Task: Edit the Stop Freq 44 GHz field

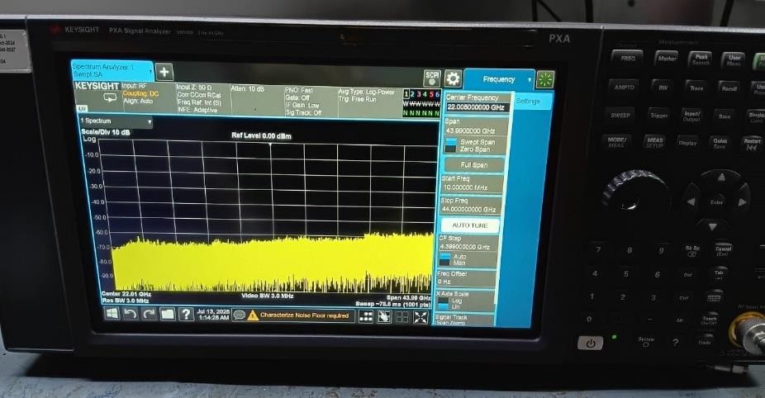Action: [x=470, y=206]
